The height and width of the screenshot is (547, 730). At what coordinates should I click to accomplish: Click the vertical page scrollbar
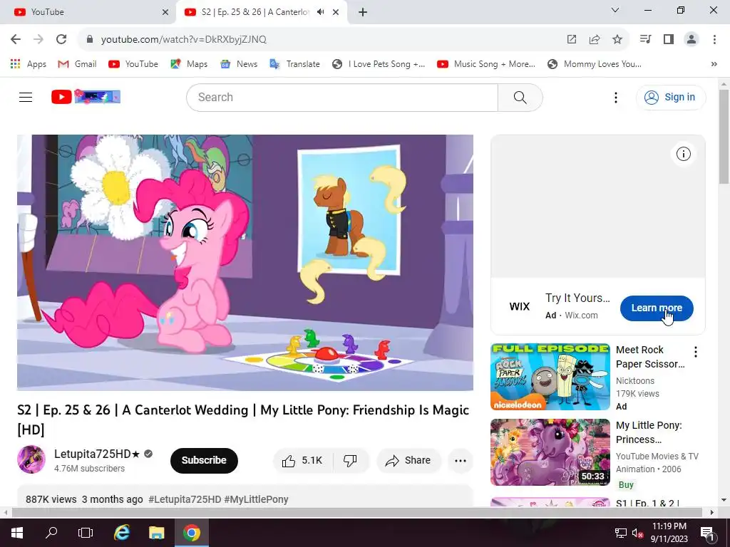pyautogui.click(x=724, y=137)
